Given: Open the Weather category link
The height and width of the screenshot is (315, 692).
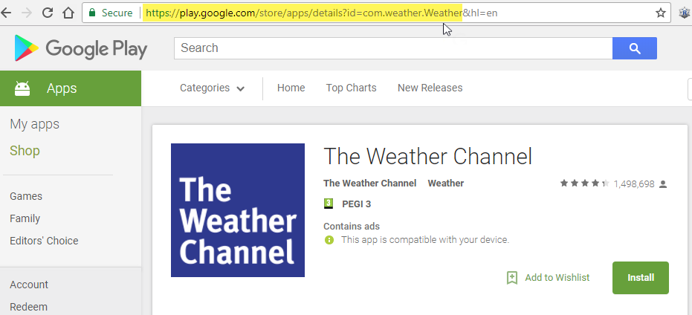Looking at the screenshot, I should pos(445,184).
